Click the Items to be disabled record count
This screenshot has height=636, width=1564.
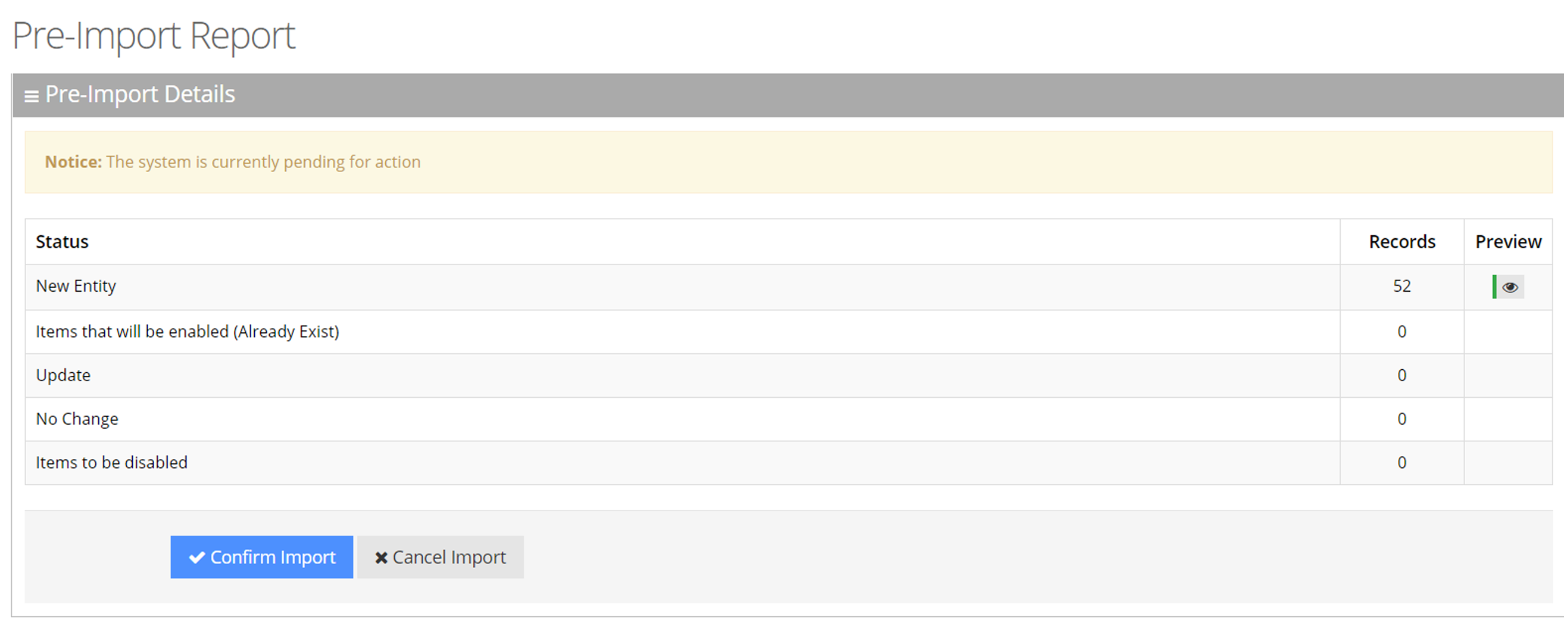[x=1401, y=463]
